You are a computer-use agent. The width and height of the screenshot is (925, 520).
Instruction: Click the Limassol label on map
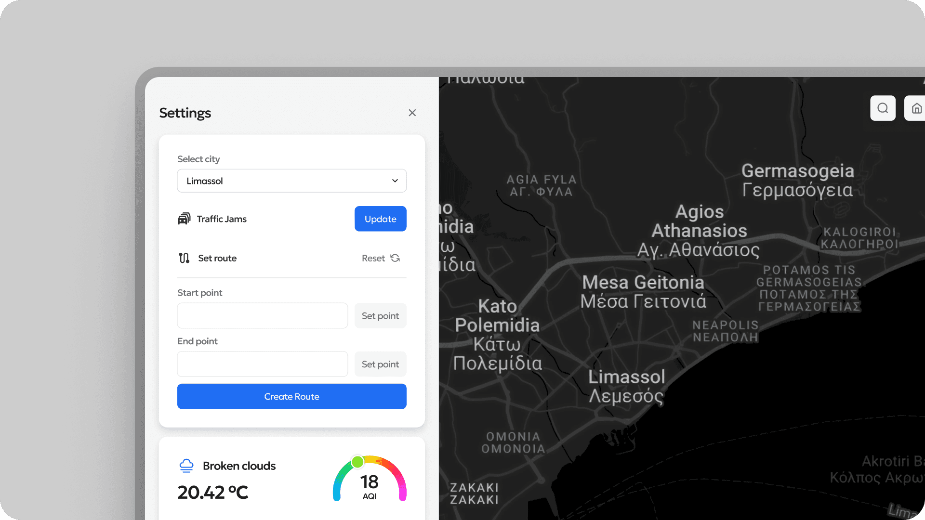626,377
